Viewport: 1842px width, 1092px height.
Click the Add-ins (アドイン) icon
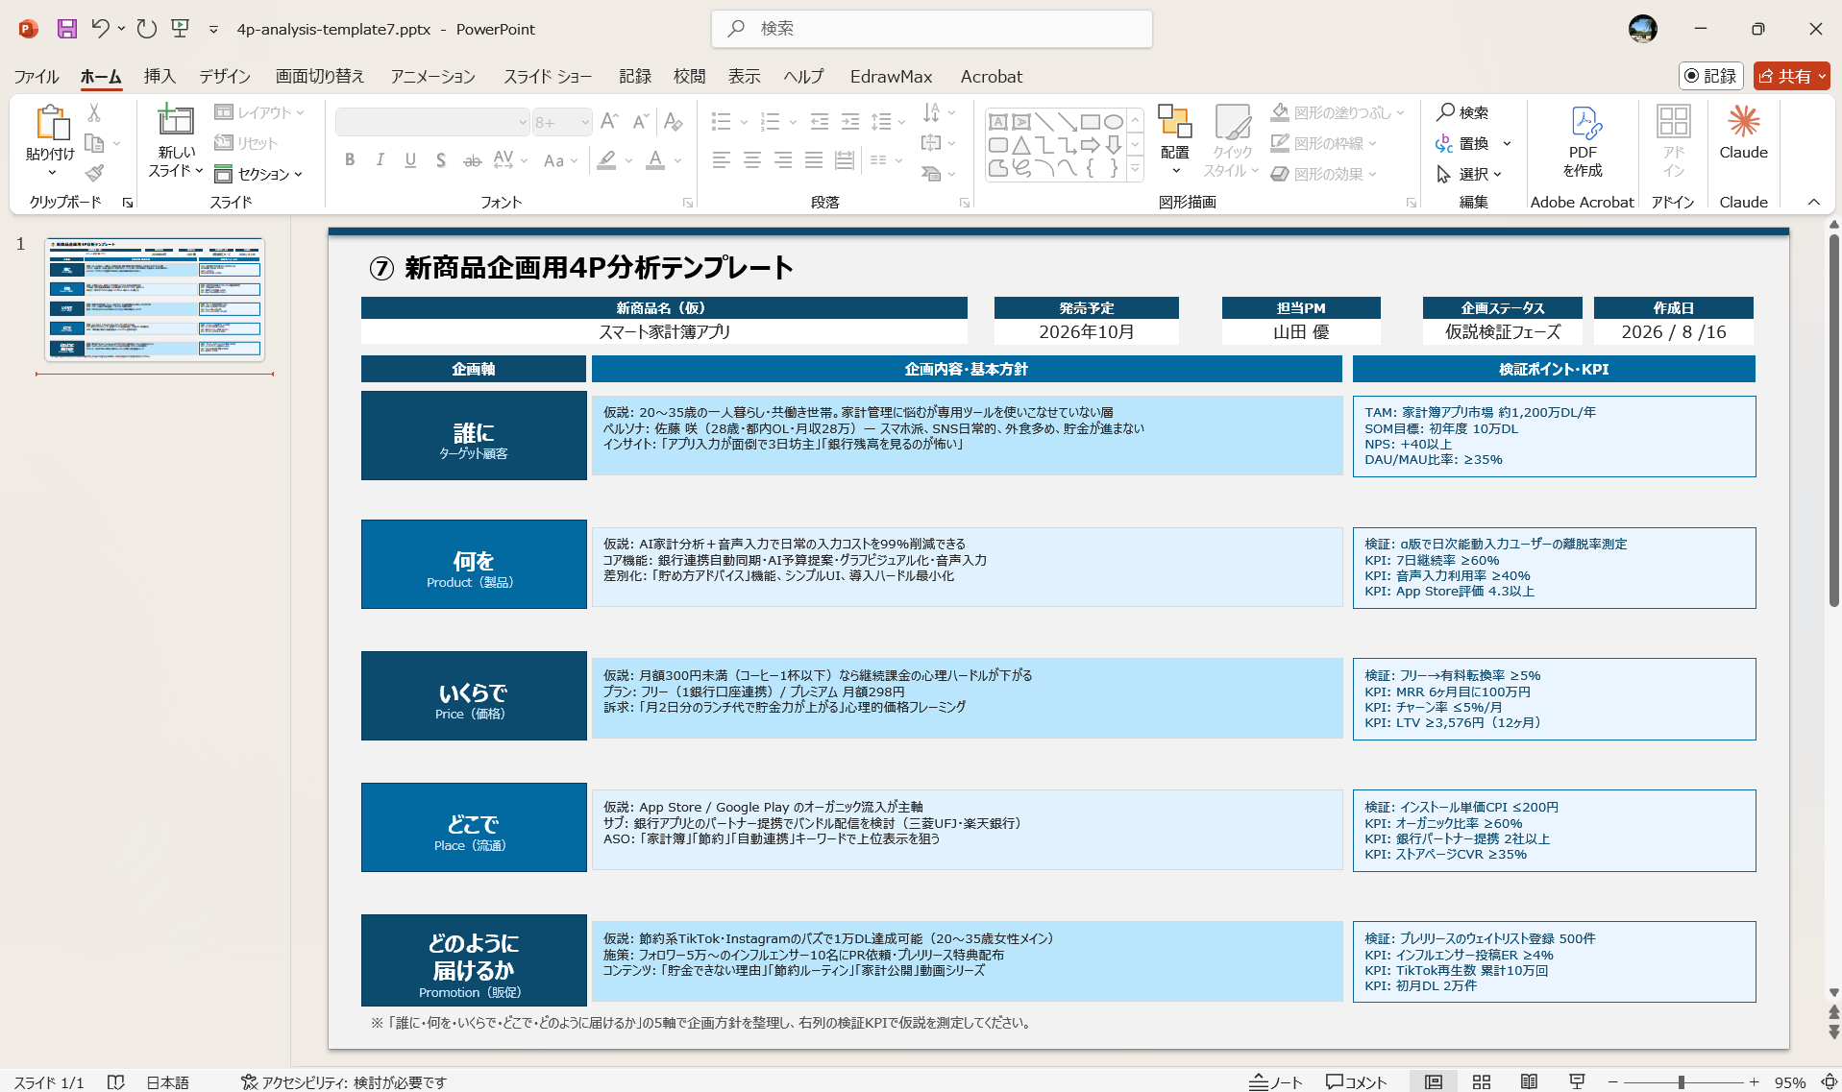click(1674, 141)
